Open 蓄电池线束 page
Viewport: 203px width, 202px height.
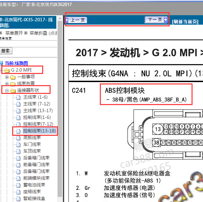[34, 185]
